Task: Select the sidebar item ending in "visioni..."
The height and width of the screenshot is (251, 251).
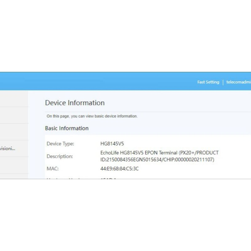Action: (x=8, y=148)
